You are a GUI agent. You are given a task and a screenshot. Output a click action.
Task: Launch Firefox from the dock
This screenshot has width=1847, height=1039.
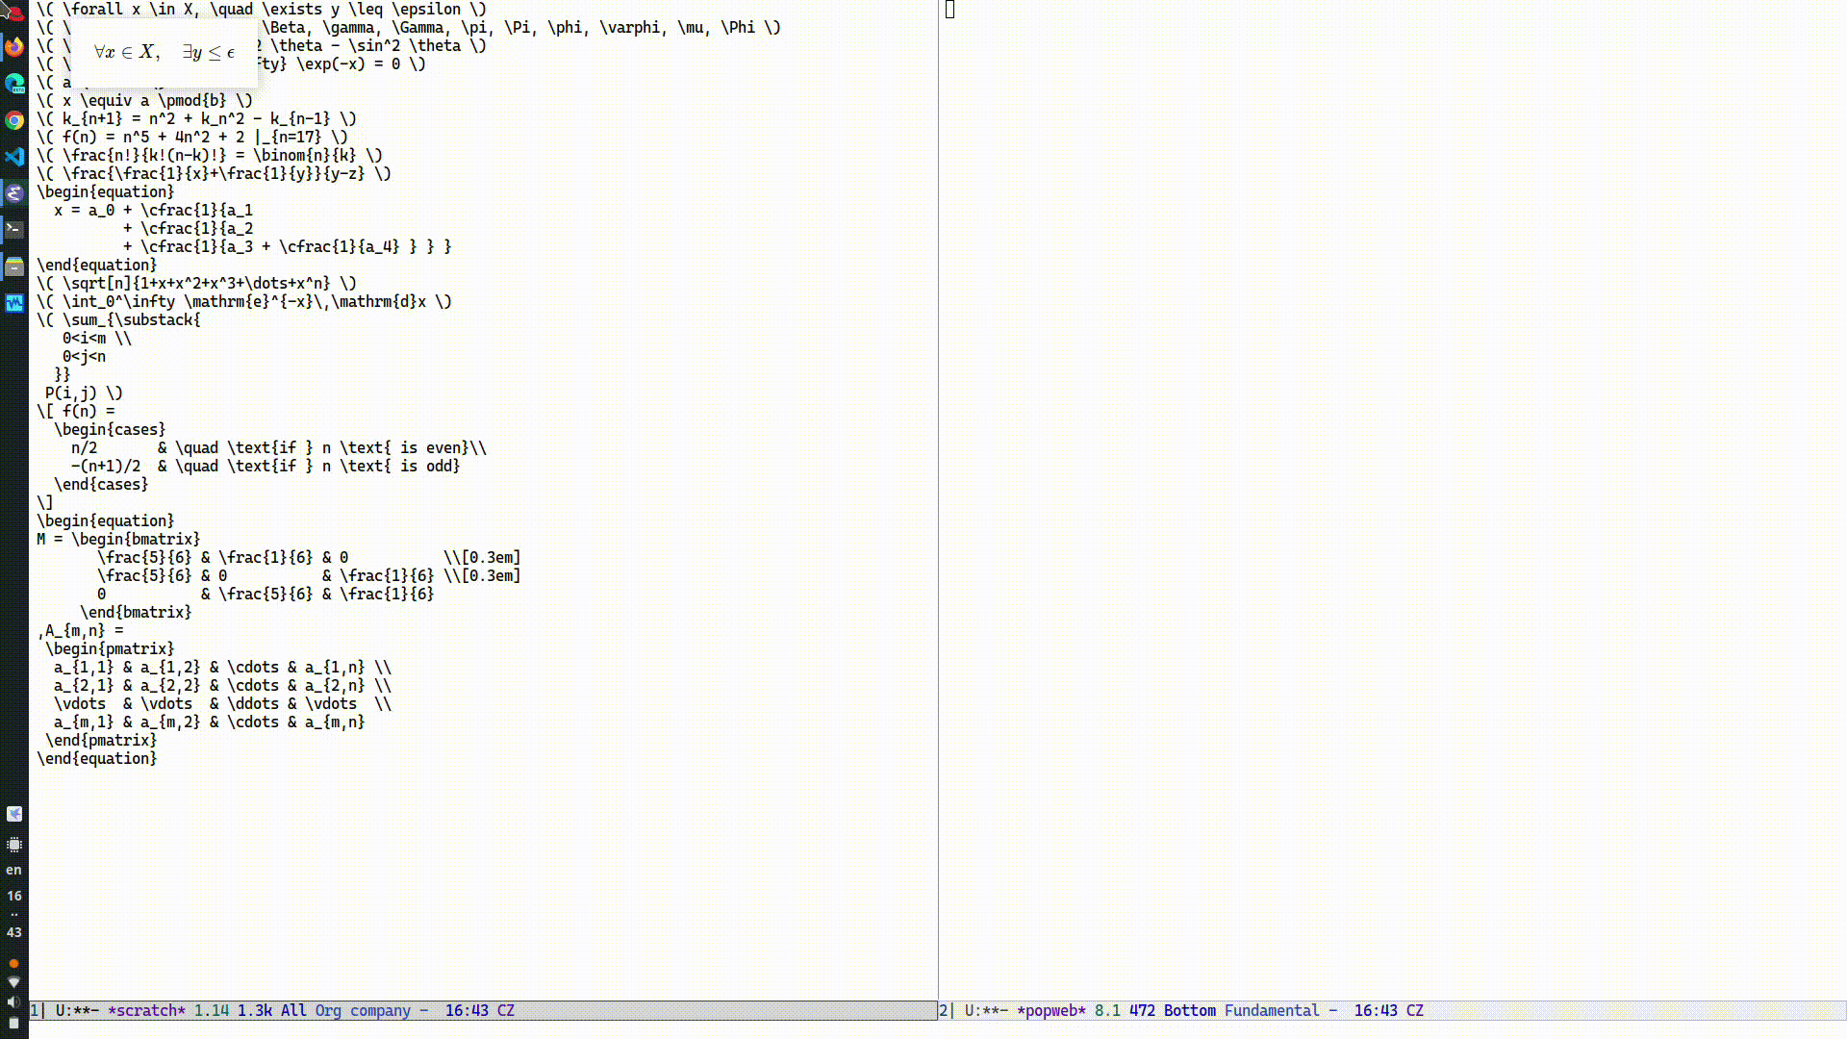click(14, 47)
